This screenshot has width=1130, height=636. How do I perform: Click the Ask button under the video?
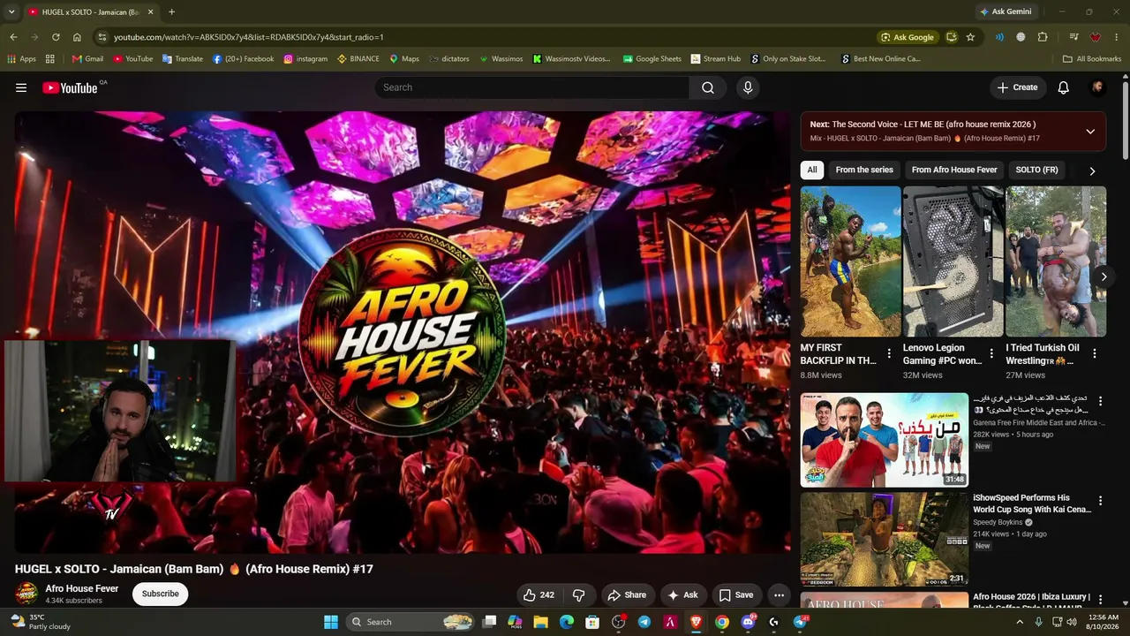[x=682, y=595]
